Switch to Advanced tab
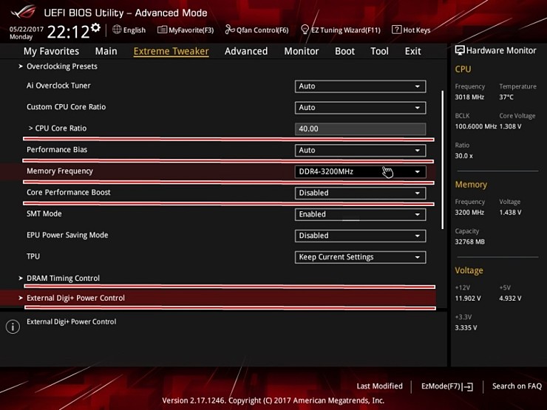547x410 pixels. coord(246,51)
